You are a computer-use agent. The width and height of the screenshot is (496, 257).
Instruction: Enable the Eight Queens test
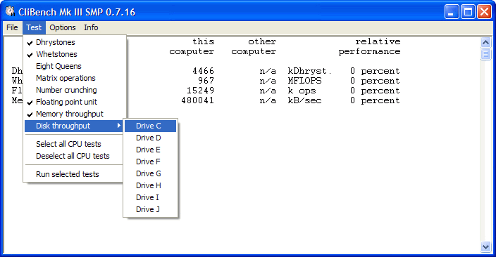click(x=74, y=66)
